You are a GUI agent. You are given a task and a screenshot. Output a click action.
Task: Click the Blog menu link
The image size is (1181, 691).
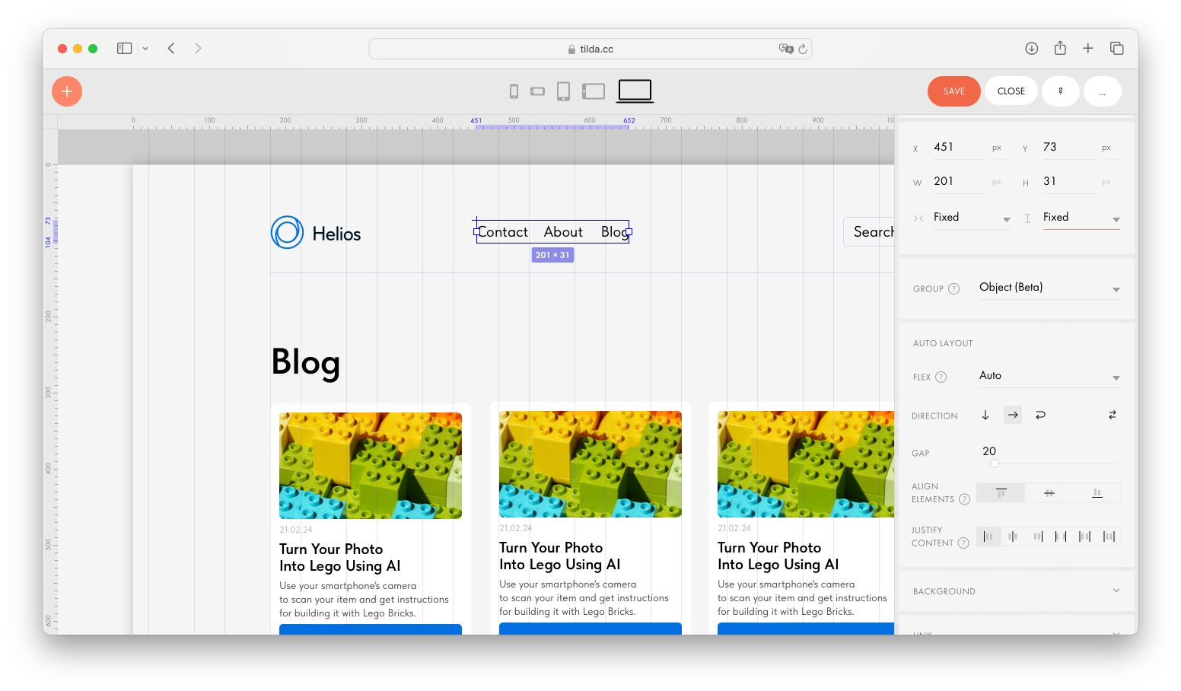(x=613, y=231)
